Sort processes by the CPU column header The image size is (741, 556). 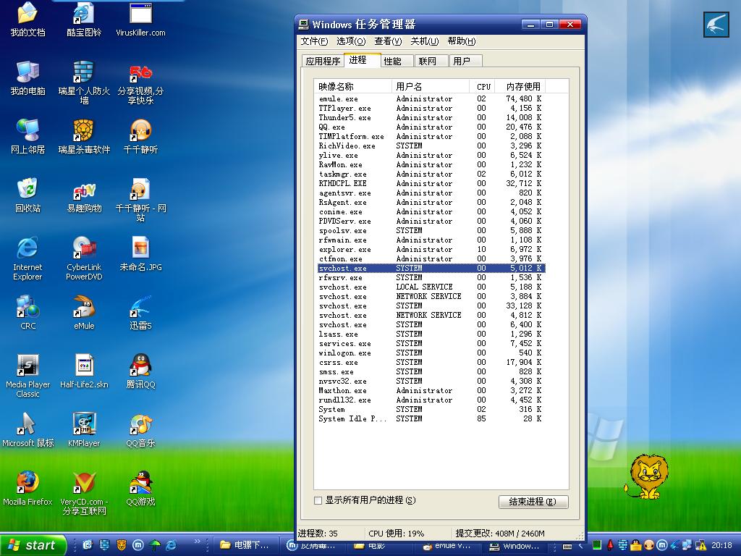[483, 86]
